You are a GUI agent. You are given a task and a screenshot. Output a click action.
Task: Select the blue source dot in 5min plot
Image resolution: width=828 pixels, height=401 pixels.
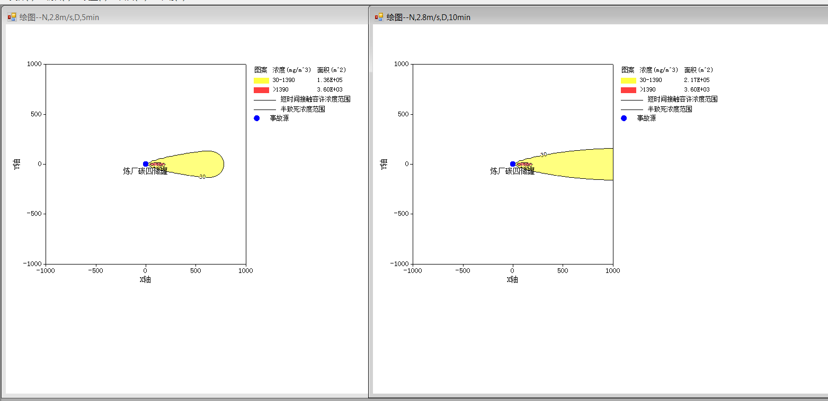click(146, 164)
